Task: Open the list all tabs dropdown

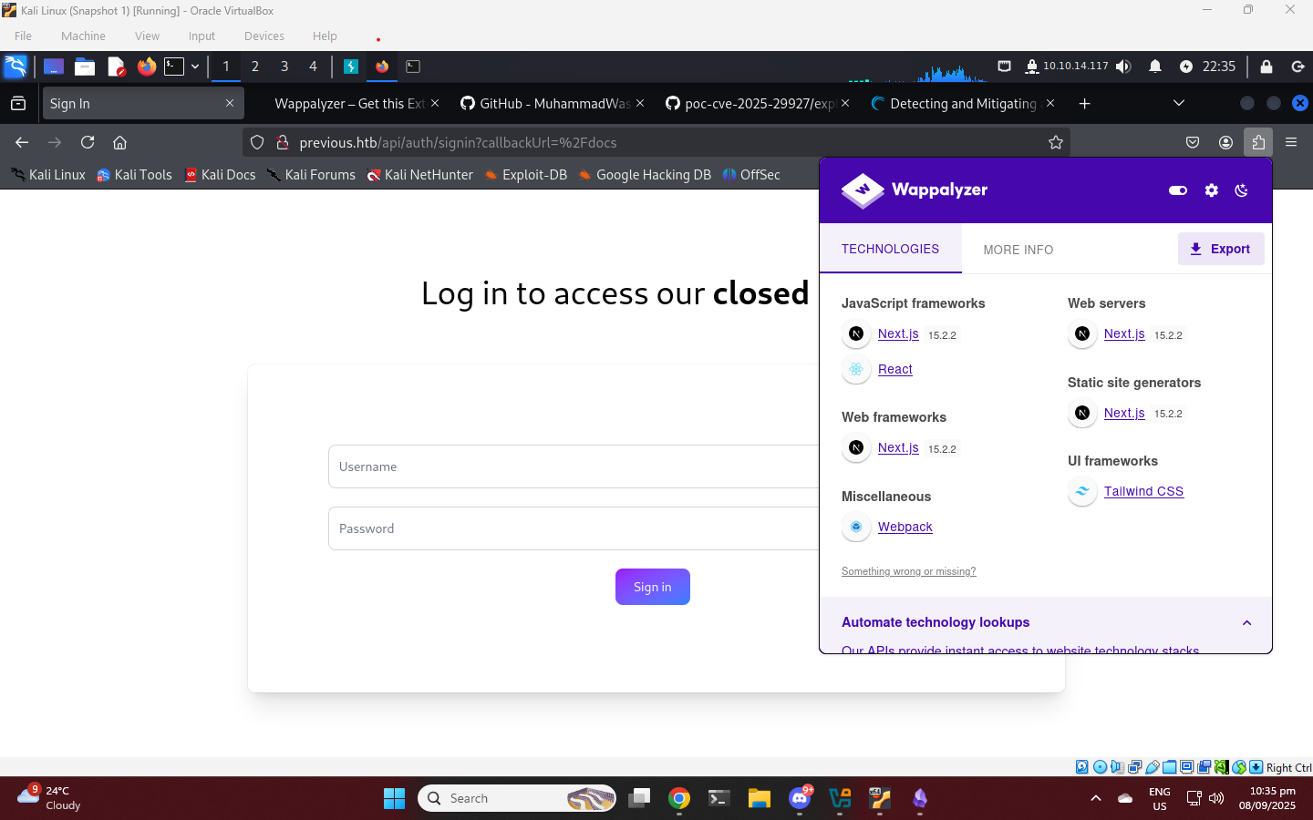Action: (x=1179, y=103)
